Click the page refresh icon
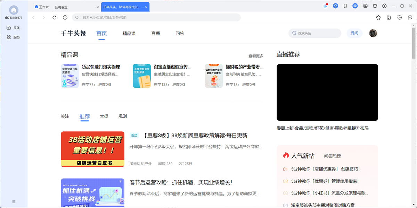417x208 pixels. (55, 17)
